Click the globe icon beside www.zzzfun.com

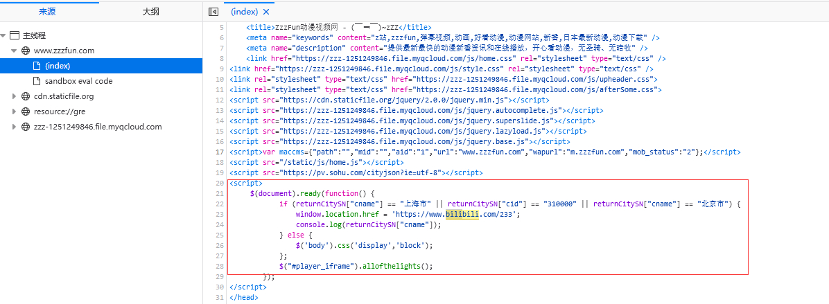click(x=26, y=51)
